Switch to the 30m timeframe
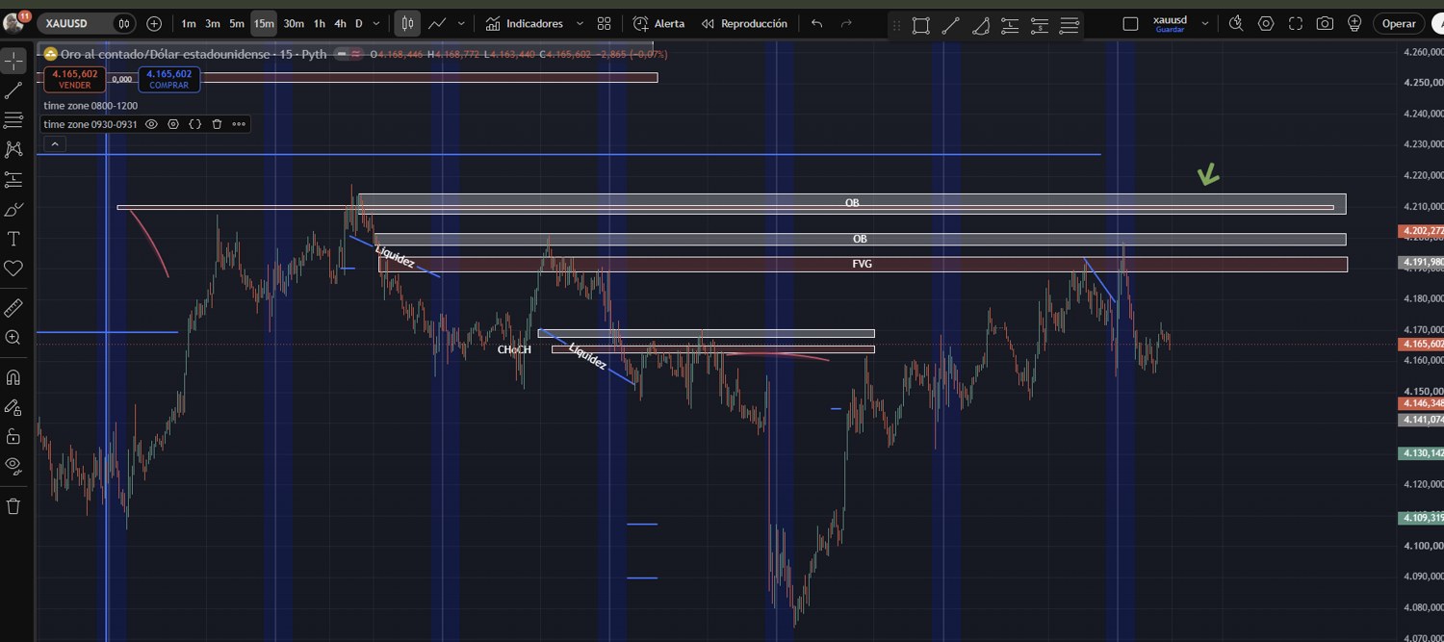The width and height of the screenshot is (1444, 642). click(x=294, y=23)
